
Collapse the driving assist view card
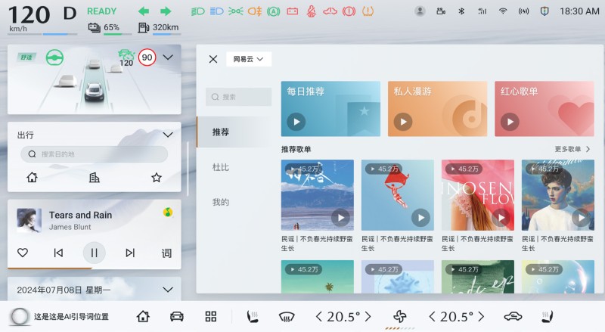(x=168, y=57)
